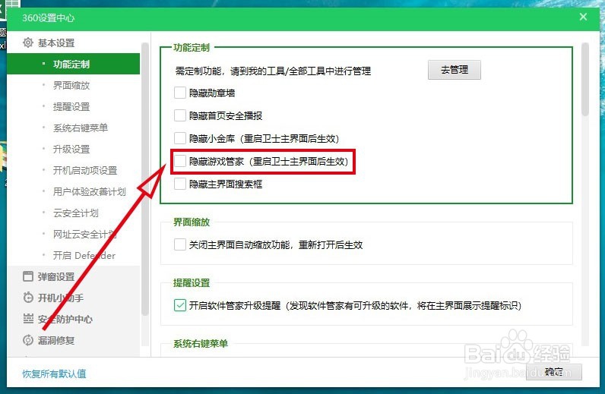Check 隐藏首页安全播报 checkbox
Screen dimensions: 605x394
(180, 115)
